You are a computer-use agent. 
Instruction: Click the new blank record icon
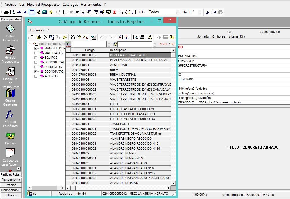point(32,37)
